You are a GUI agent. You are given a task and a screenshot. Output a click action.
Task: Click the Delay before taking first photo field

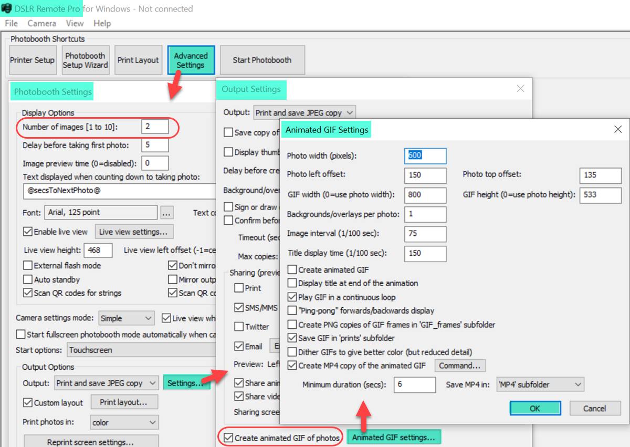pyautogui.click(x=155, y=145)
